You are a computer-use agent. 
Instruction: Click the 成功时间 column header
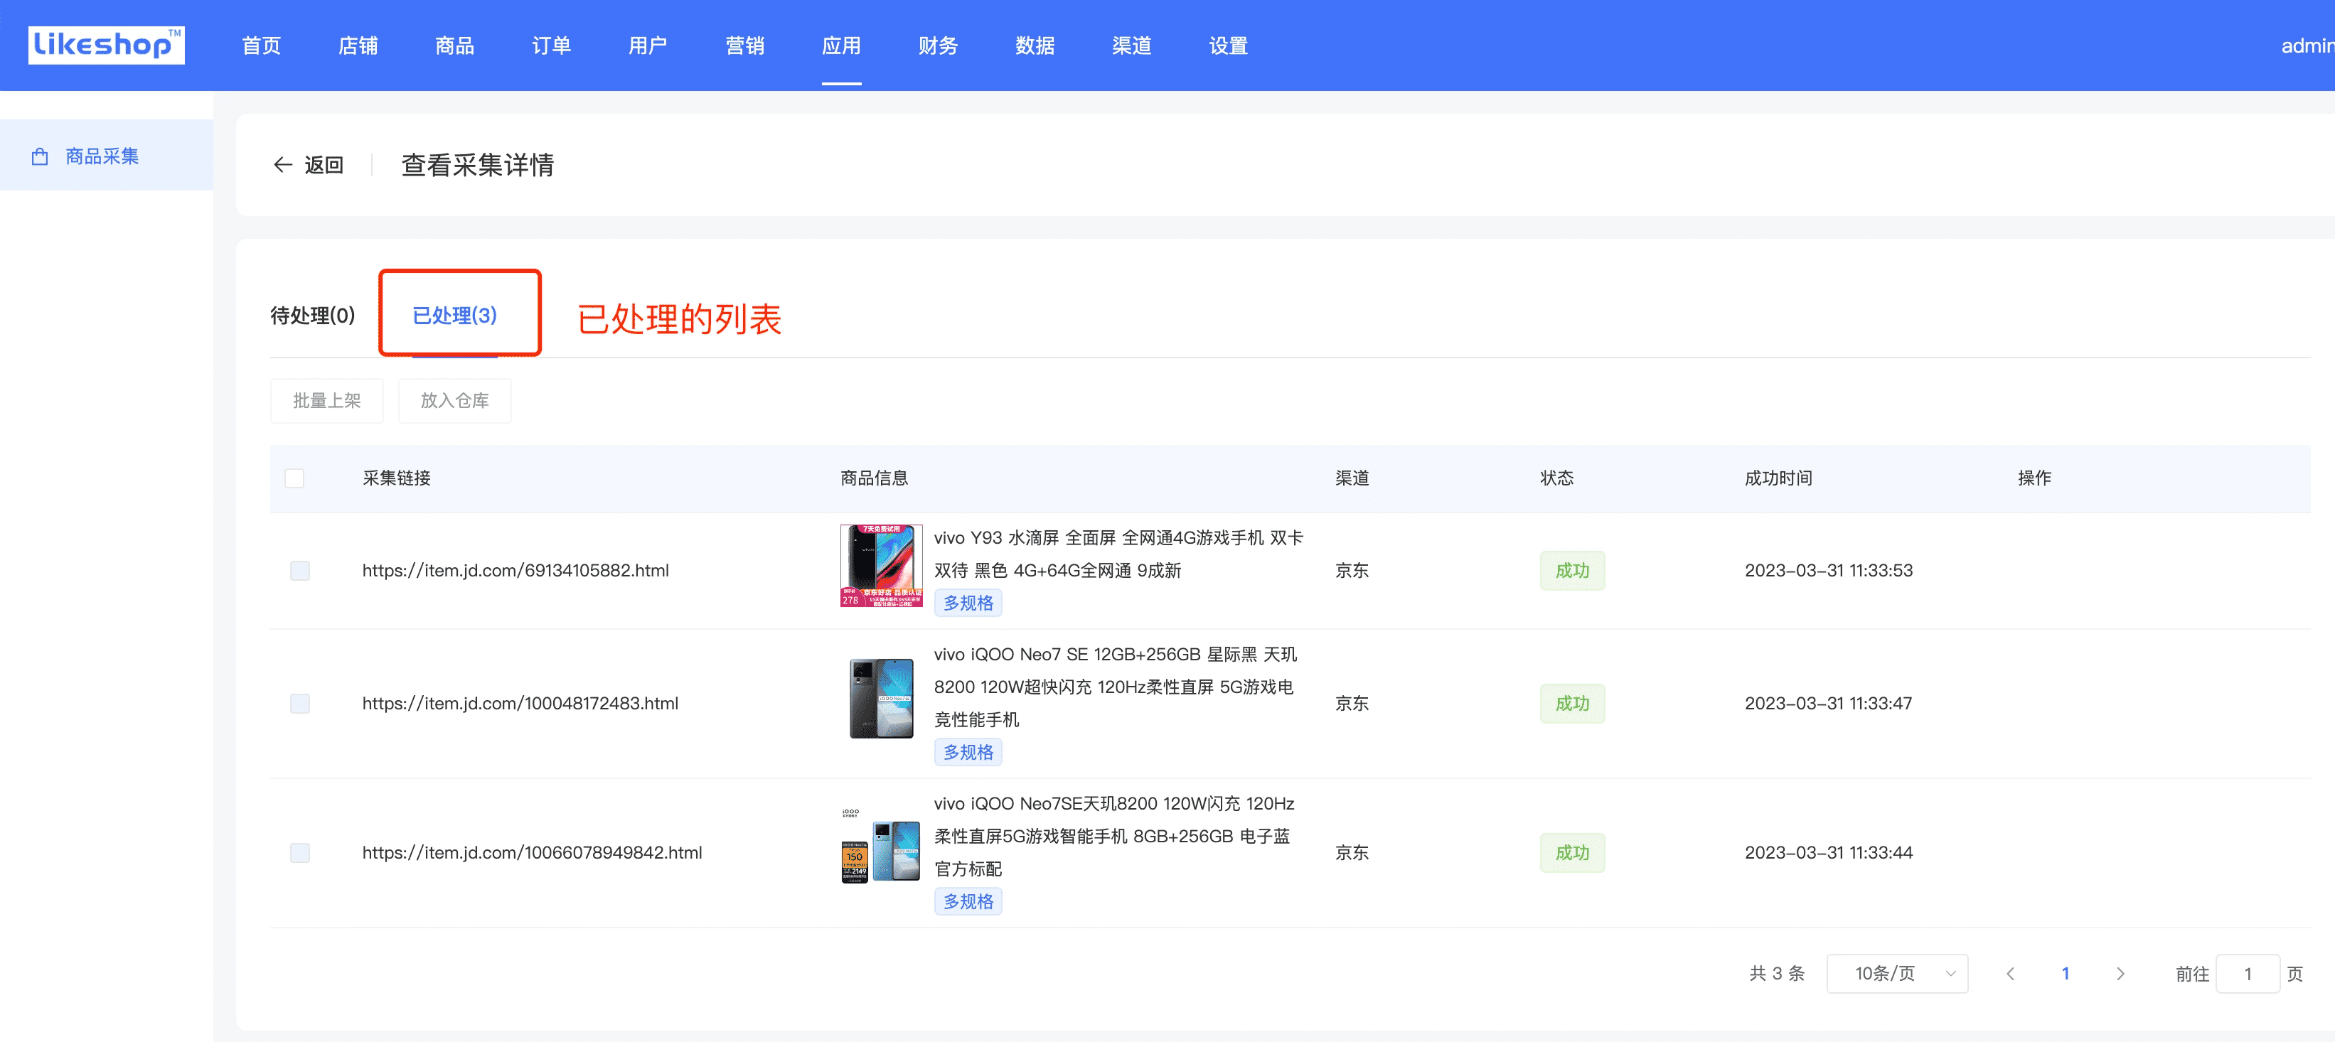1778,478
